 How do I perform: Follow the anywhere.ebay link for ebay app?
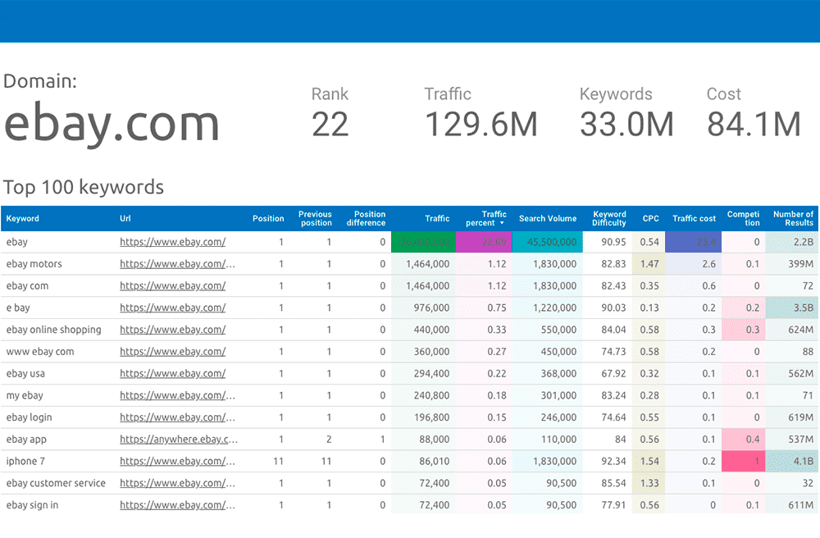click(x=178, y=440)
